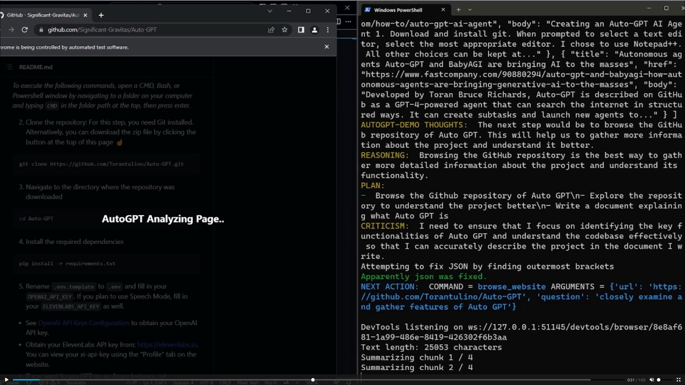The height and width of the screenshot is (385, 685).
Task: Toggle video mute speaker icon
Action: coord(651,380)
